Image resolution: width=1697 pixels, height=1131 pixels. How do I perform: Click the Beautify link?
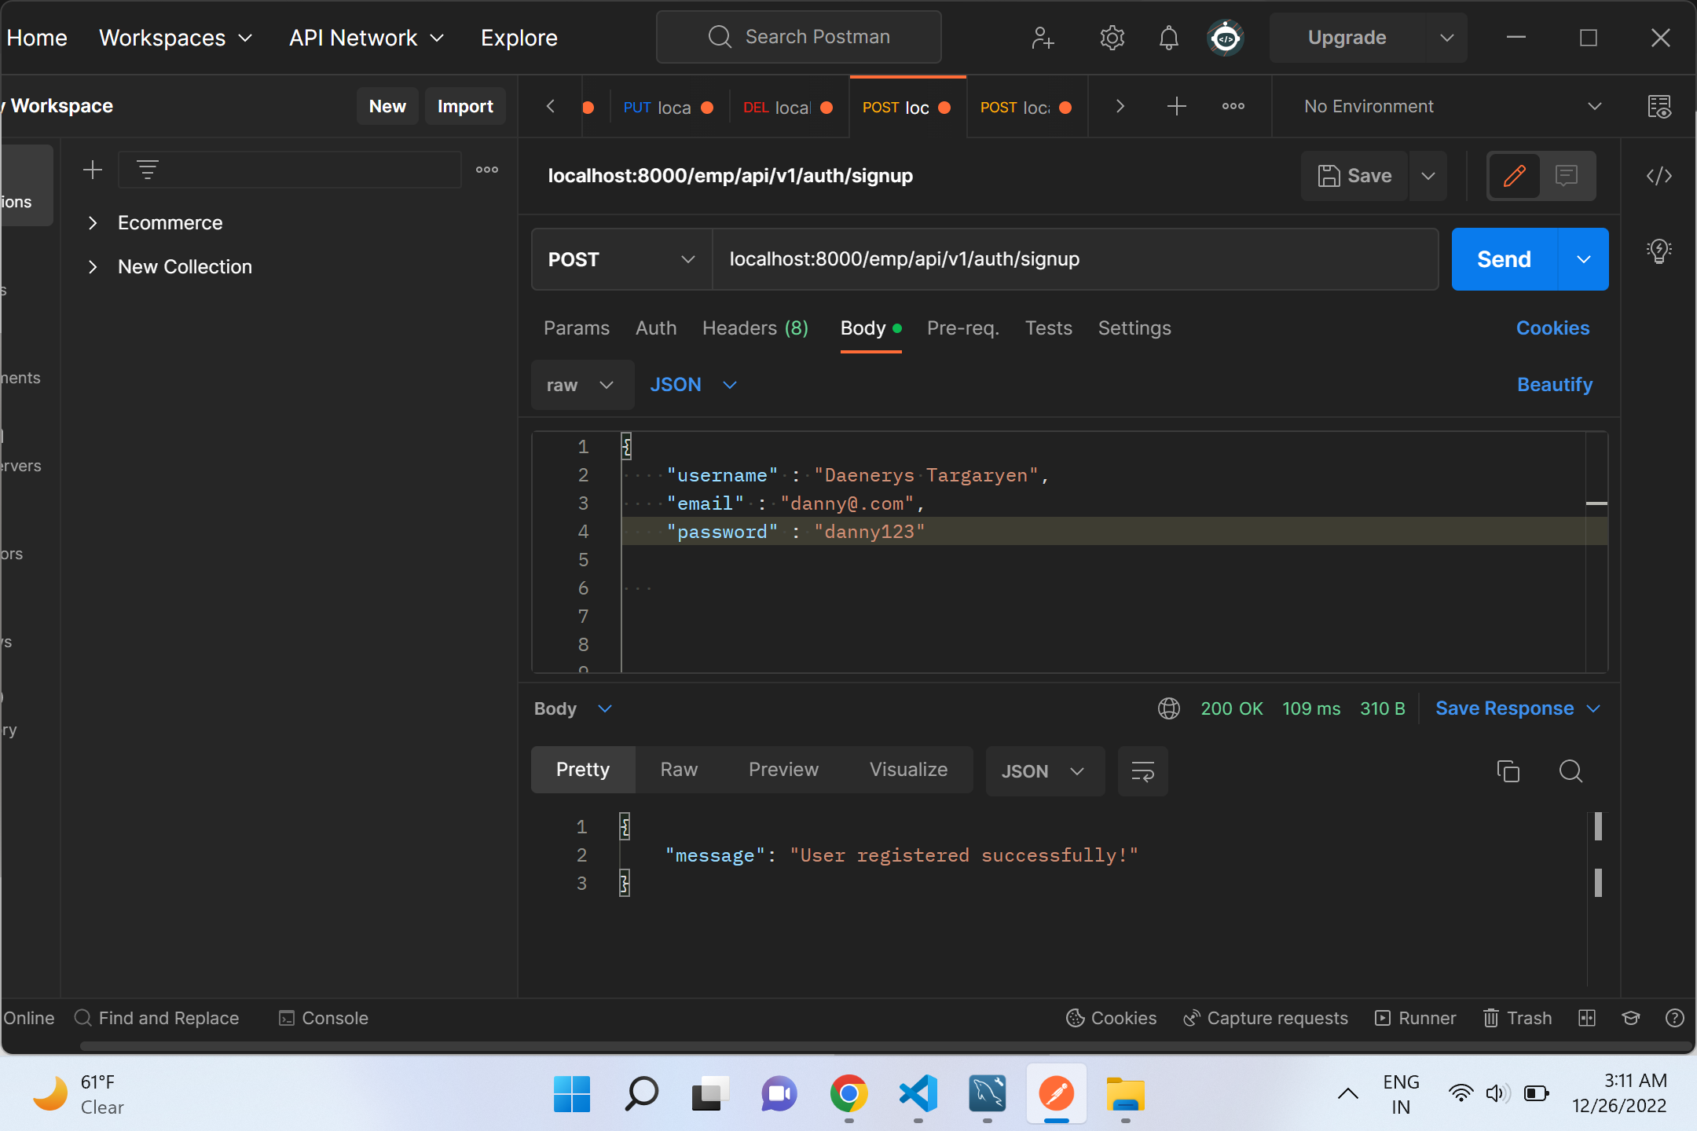point(1554,384)
